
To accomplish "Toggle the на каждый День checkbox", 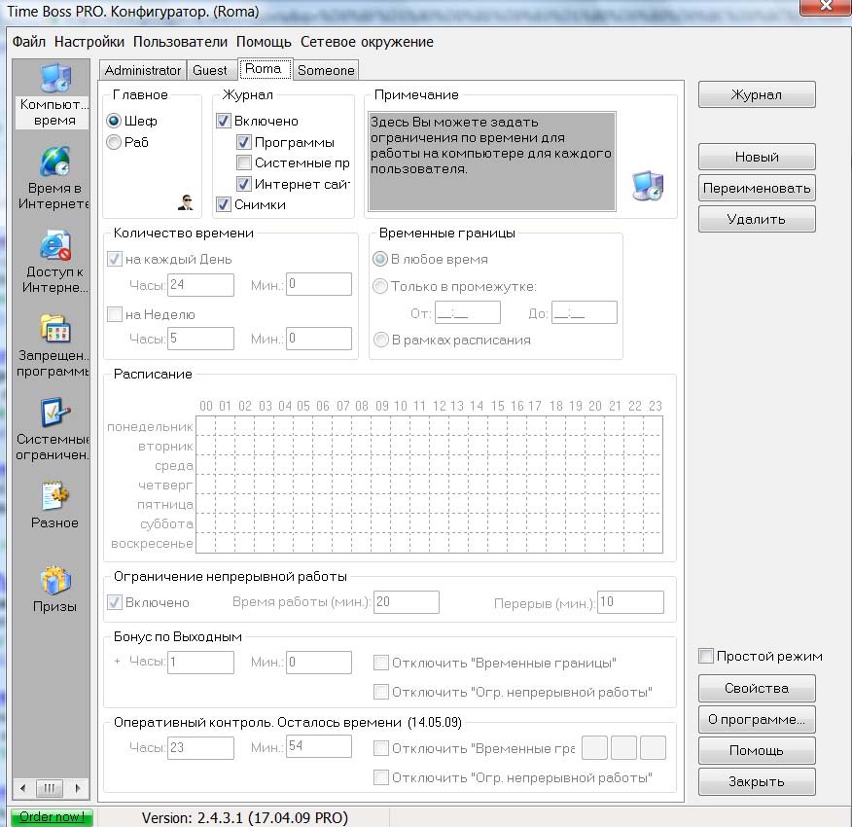I will [x=114, y=259].
